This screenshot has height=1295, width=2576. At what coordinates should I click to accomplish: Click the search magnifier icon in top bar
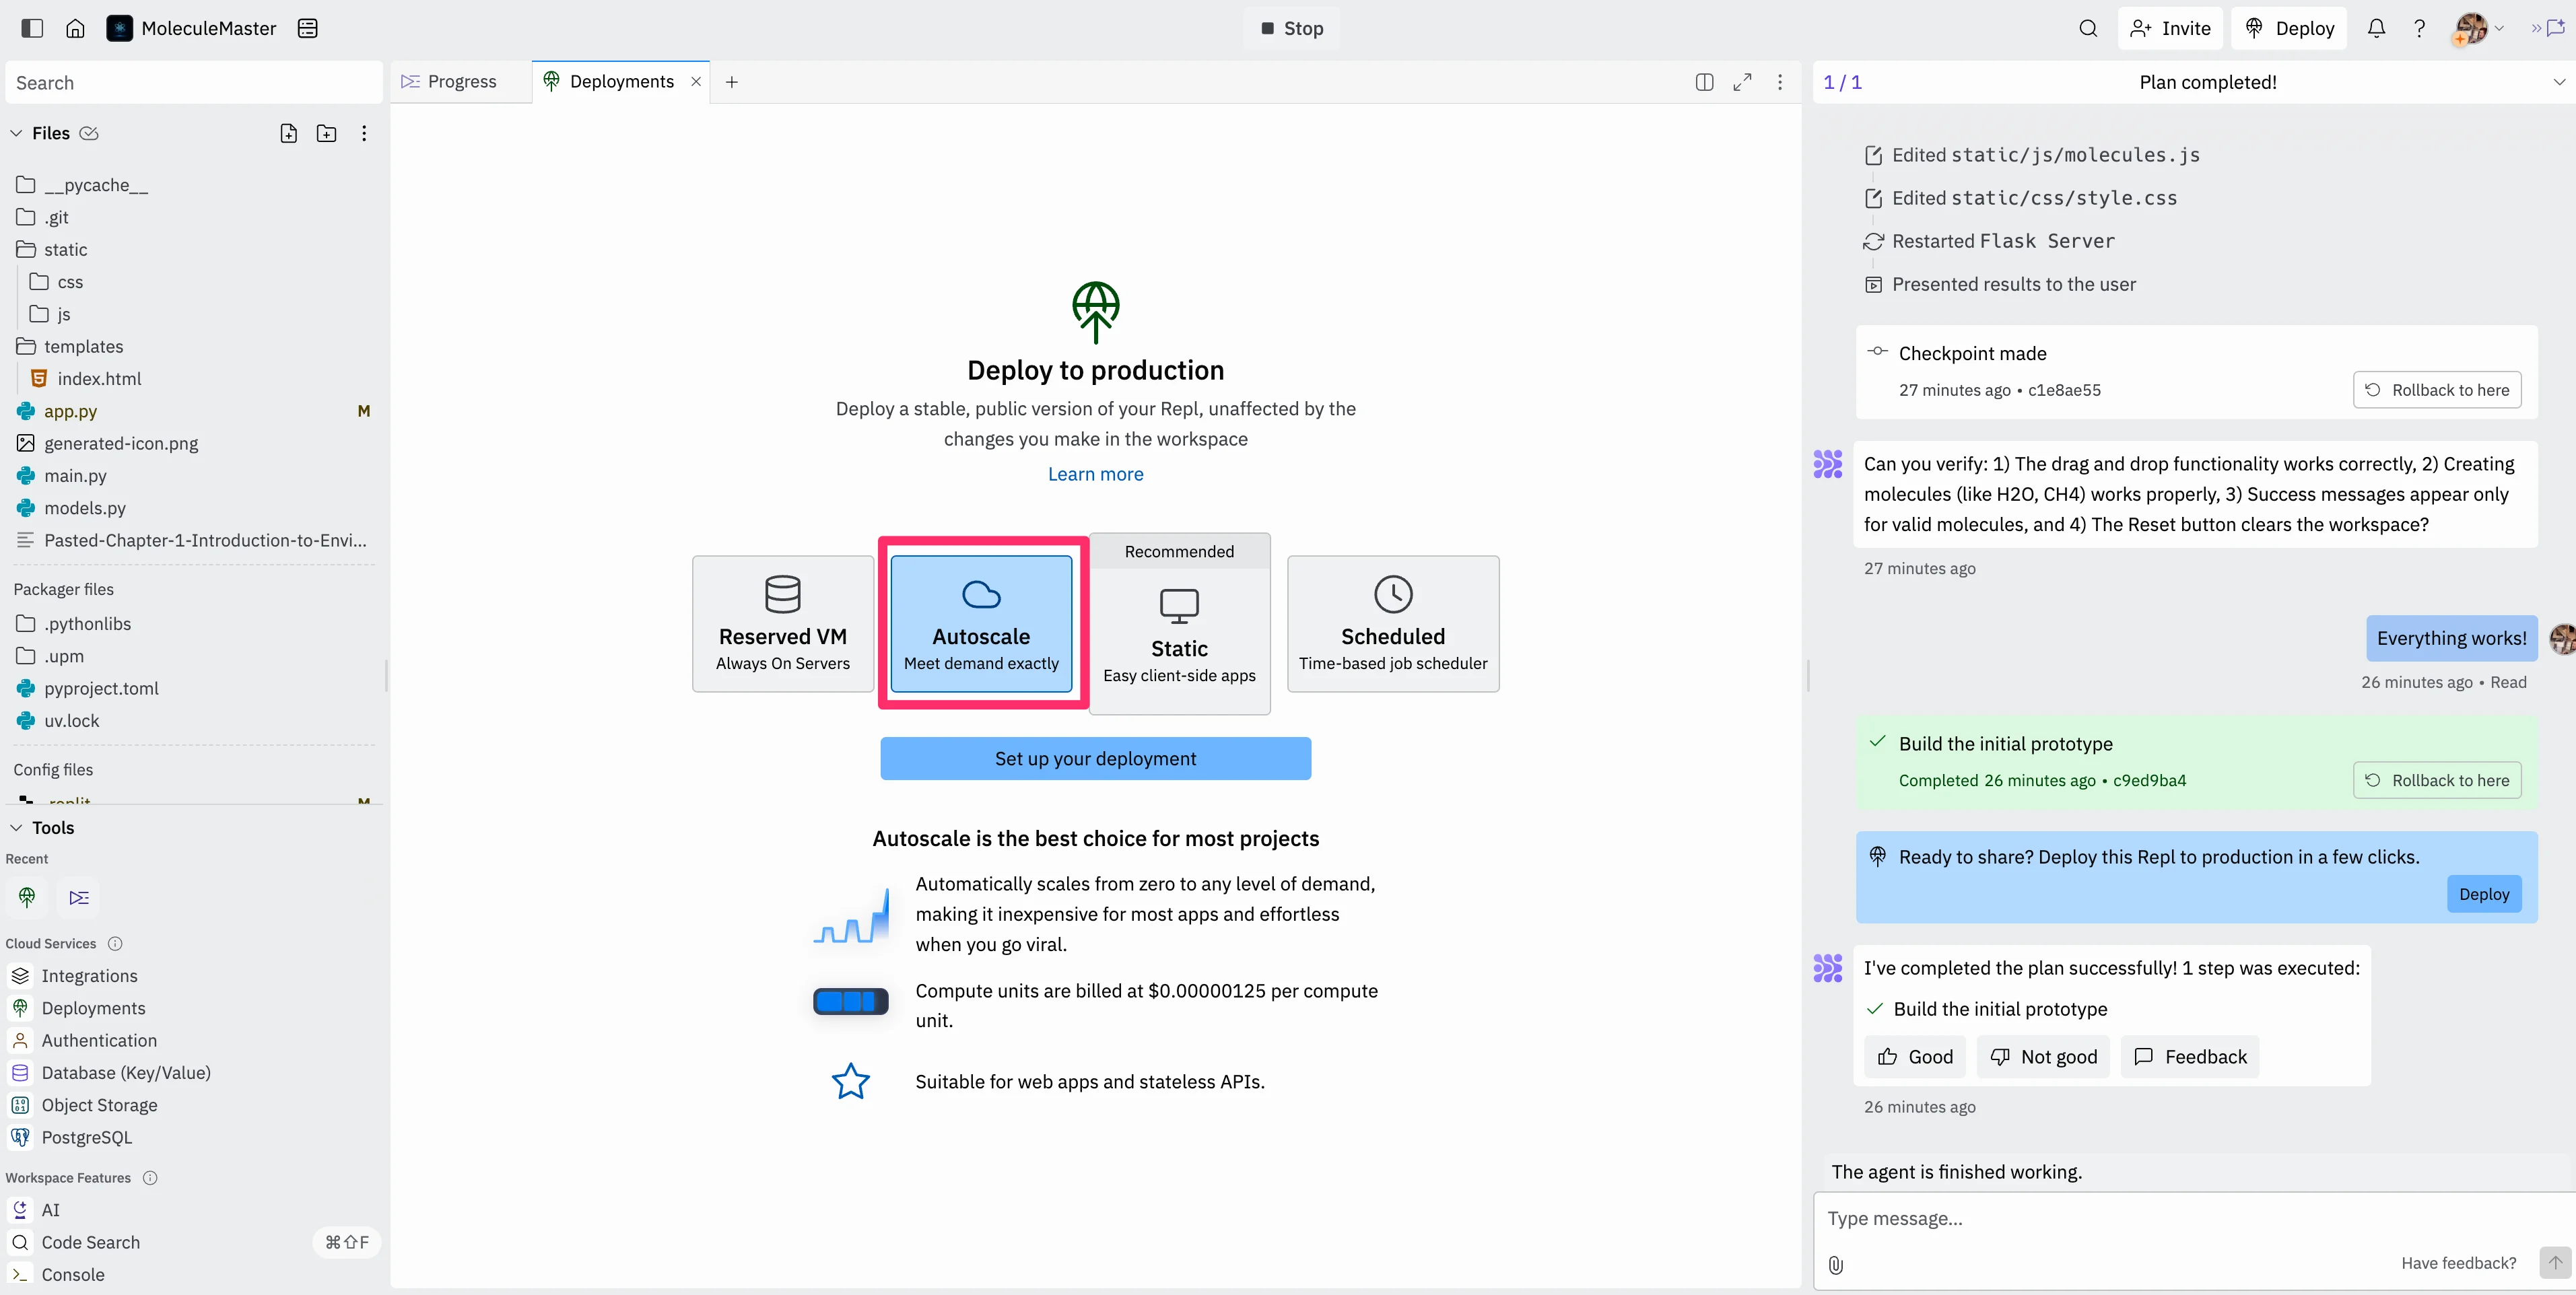(2087, 28)
